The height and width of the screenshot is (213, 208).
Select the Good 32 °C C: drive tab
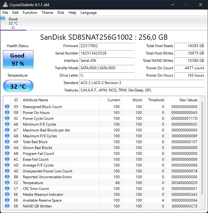pos(13,23)
